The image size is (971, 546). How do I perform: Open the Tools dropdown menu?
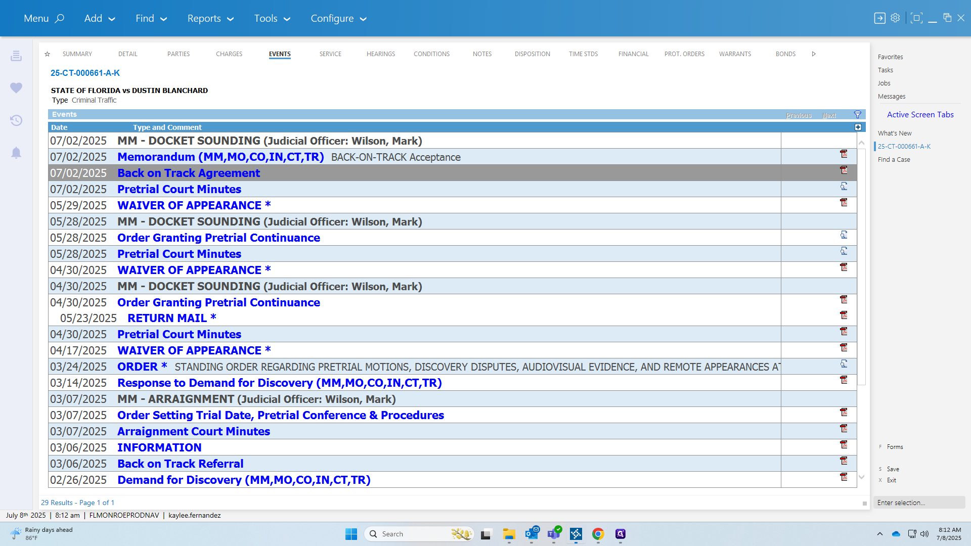click(x=272, y=18)
